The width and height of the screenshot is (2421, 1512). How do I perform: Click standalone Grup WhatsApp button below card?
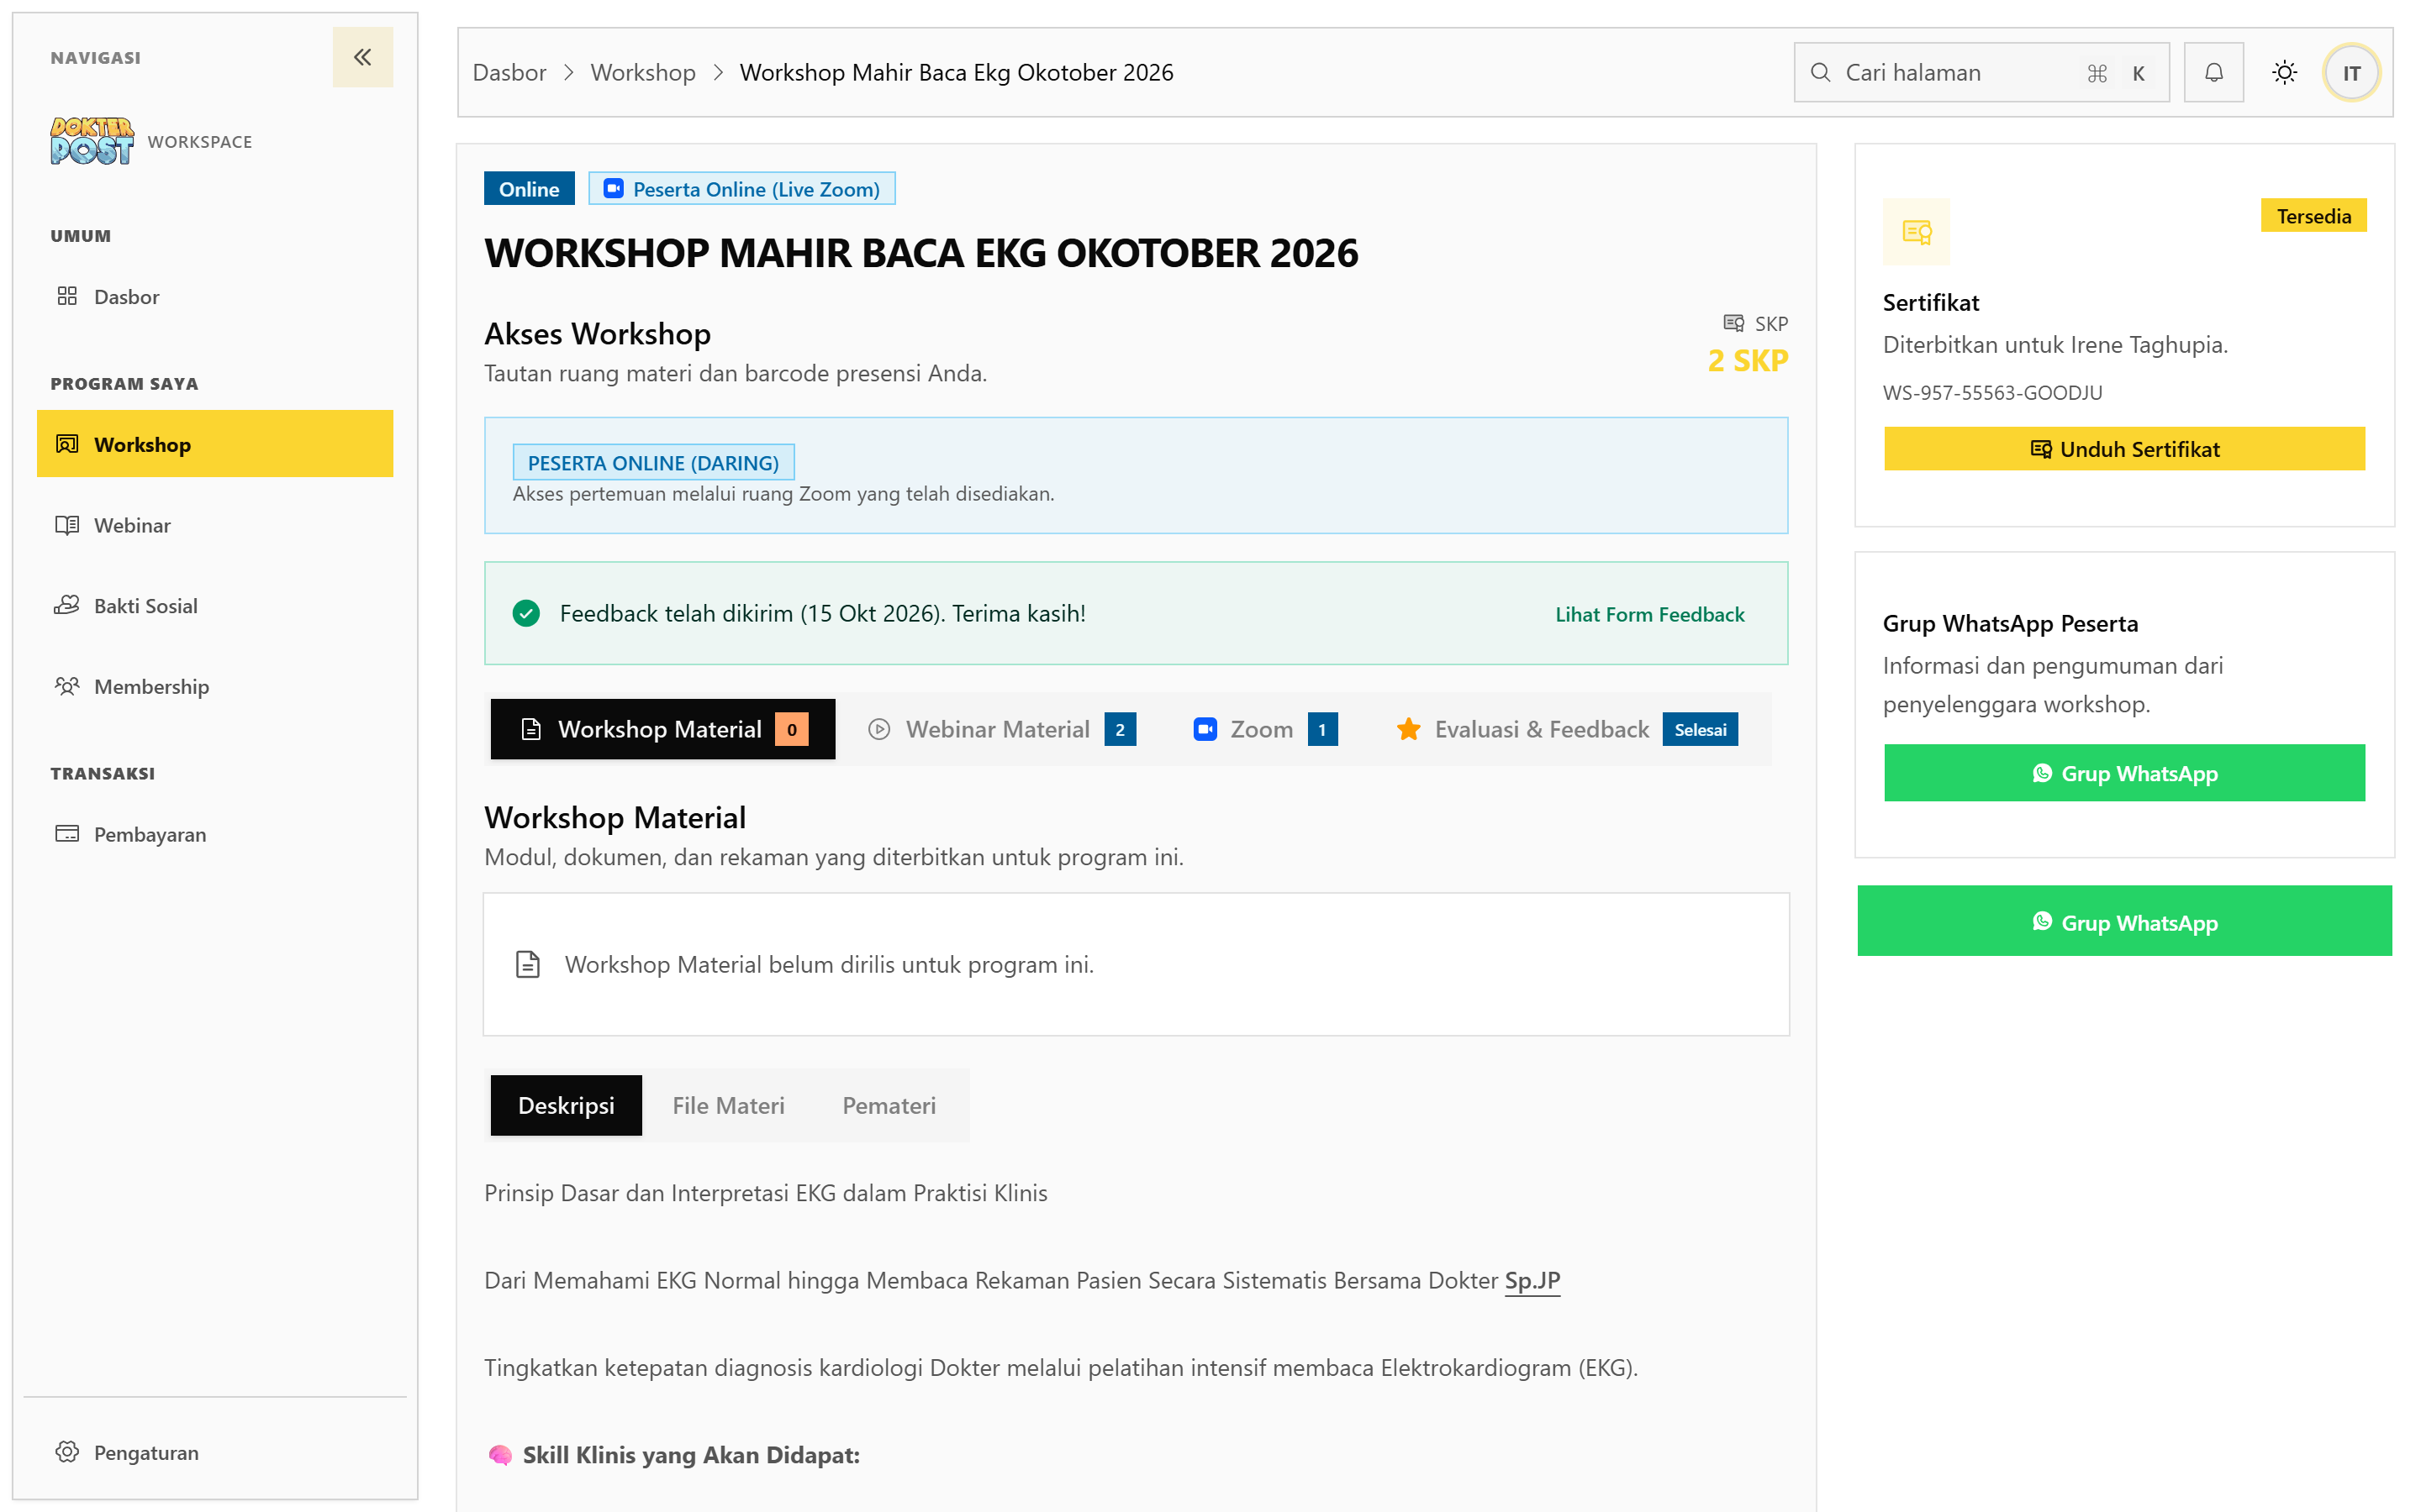click(x=2124, y=921)
